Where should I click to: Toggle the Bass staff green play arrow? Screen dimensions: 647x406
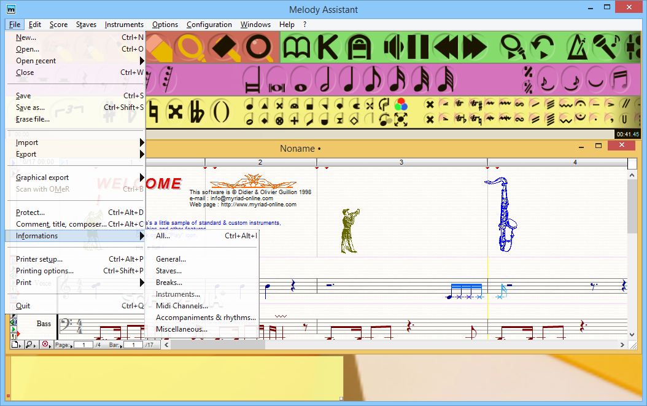click(x=14, y=329)
